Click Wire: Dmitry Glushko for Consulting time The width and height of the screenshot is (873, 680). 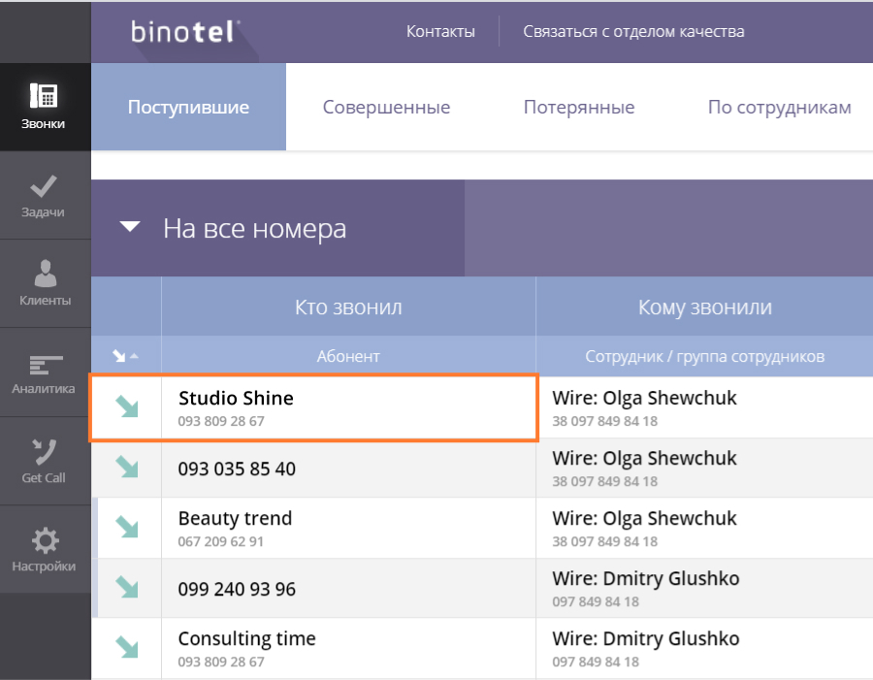tap(645, 639)
